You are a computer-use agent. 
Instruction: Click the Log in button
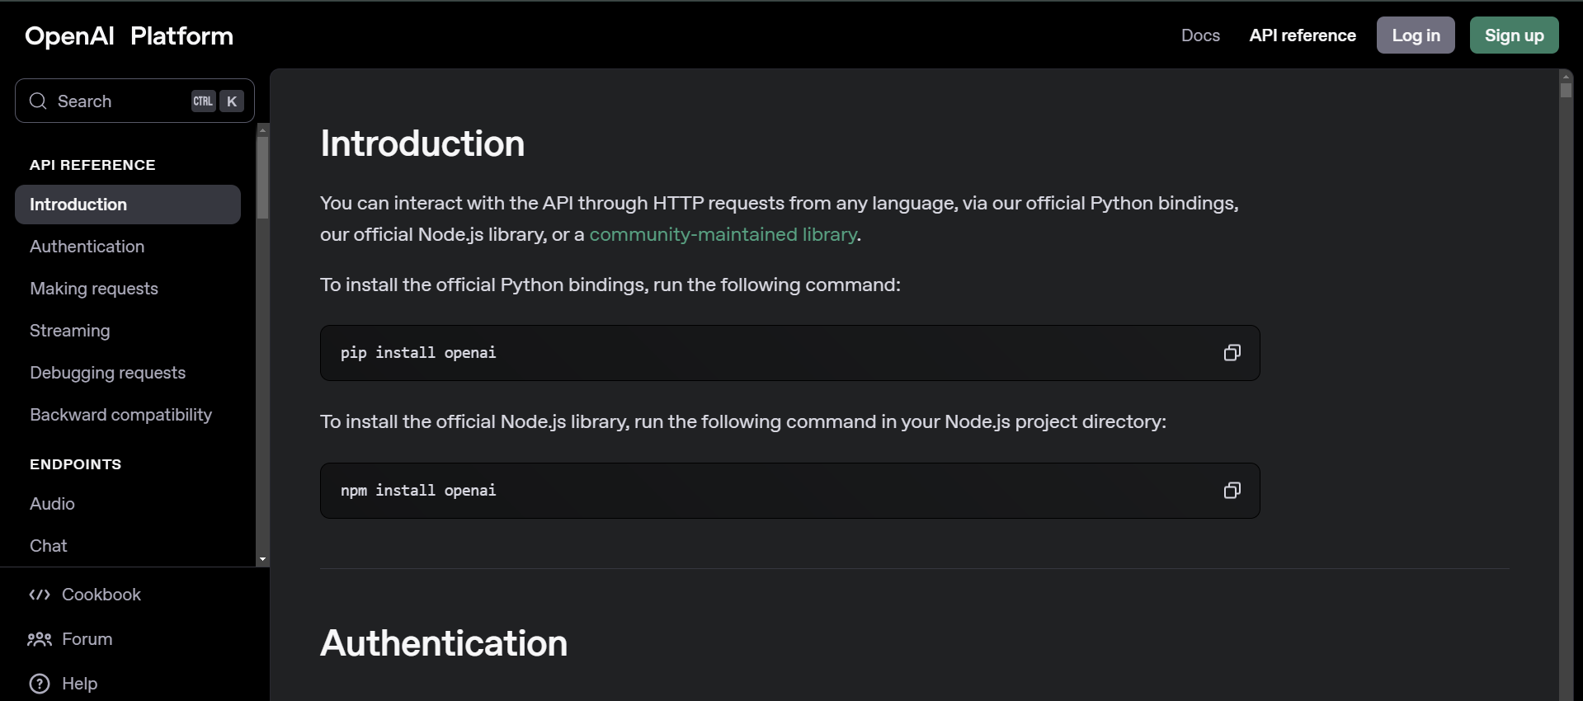(1416, 35)
